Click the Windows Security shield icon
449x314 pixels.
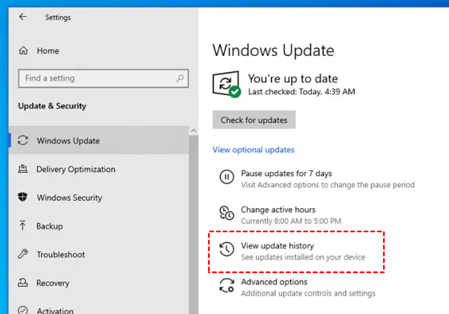click(22, 196)
